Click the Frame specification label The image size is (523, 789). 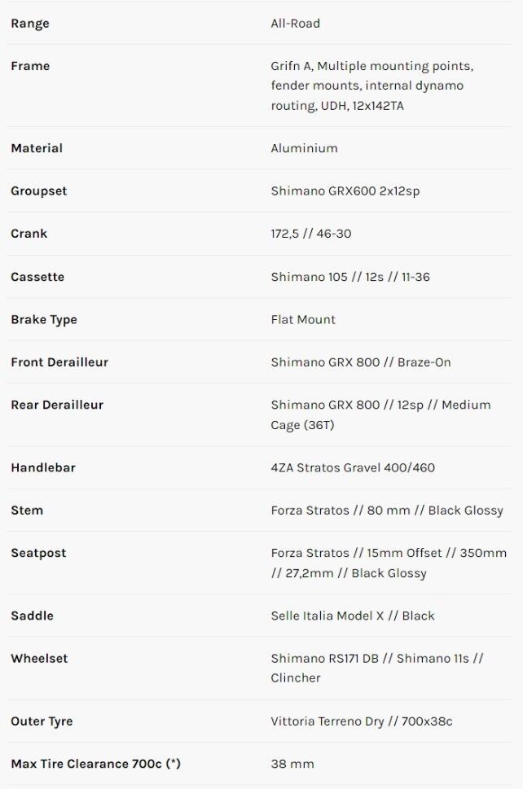30,66
